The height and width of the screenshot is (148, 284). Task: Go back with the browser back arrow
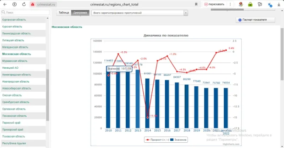5,4
